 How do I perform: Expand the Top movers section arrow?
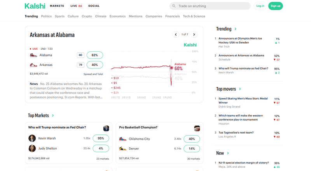(x=240, y=89)
